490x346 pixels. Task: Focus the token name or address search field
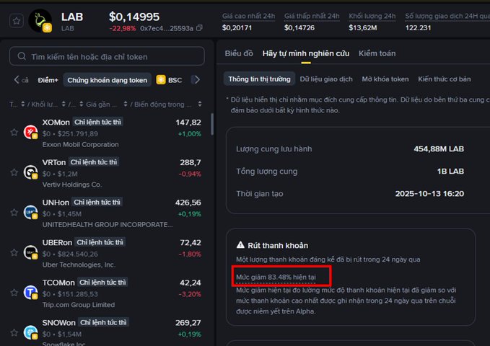coord(107,56)
